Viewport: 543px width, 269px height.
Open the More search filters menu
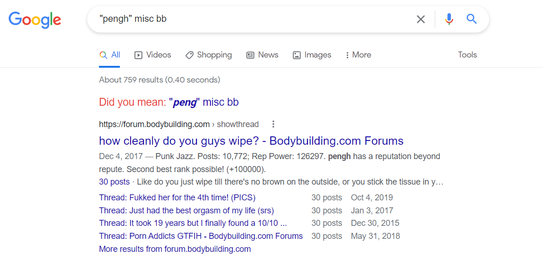point(358,55)
